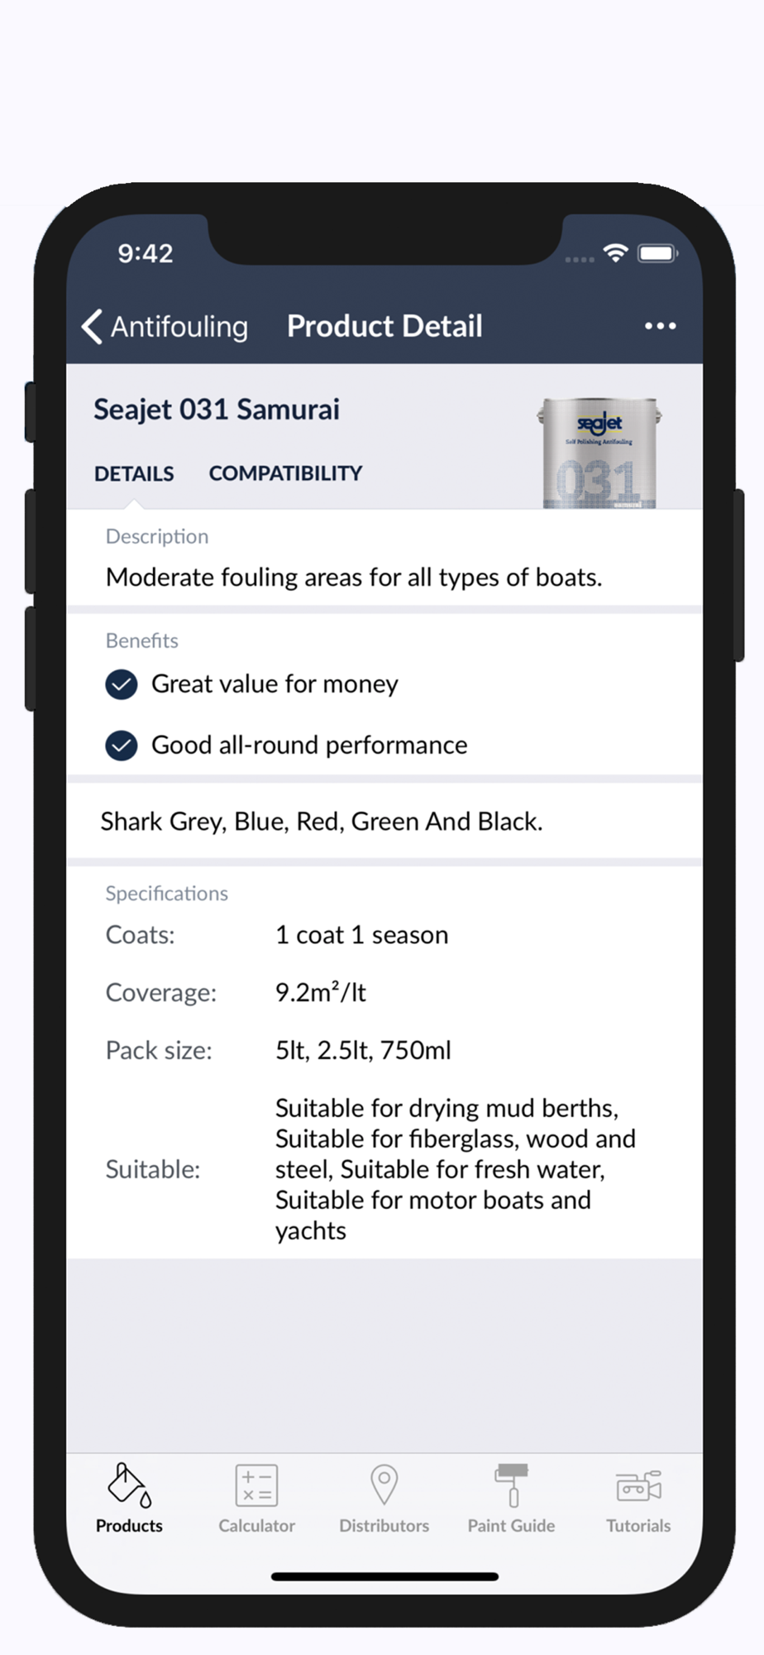Go back to Antifouling list
The height and width of the screenshot is (1655, 764).
(x=165, y=326)
